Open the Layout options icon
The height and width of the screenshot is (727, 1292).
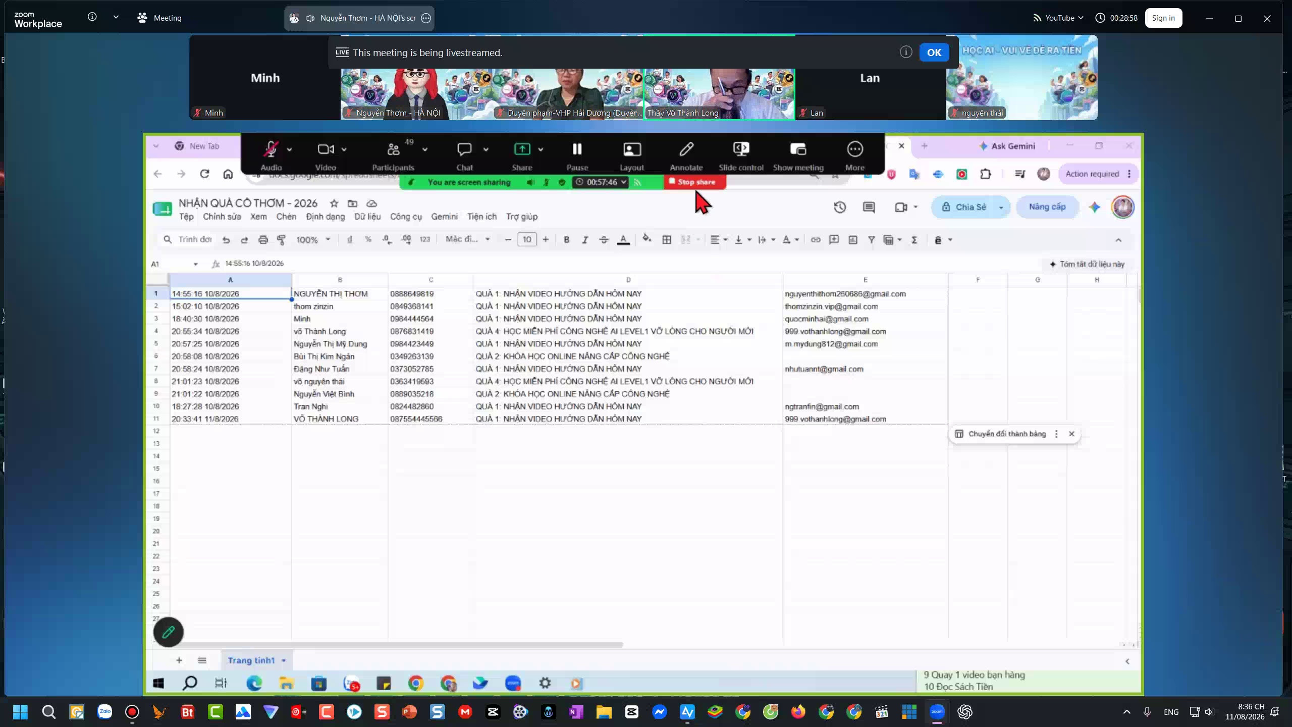(x=632, y=155)
